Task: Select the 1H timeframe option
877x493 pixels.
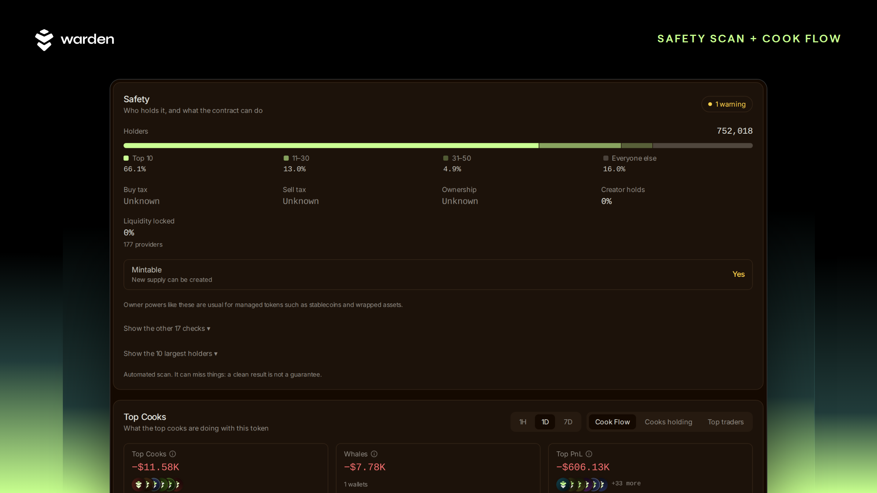Action: coord(523,422)
